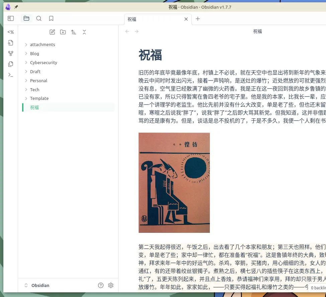Viewport: 326px width, 297px height.
Task: Open quick switcher ribbon icon
Action: (x=11, y=43)
